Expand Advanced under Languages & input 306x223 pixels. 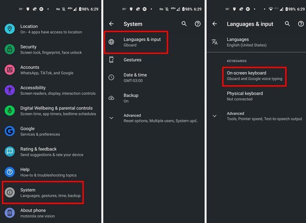tap(257, 116)
